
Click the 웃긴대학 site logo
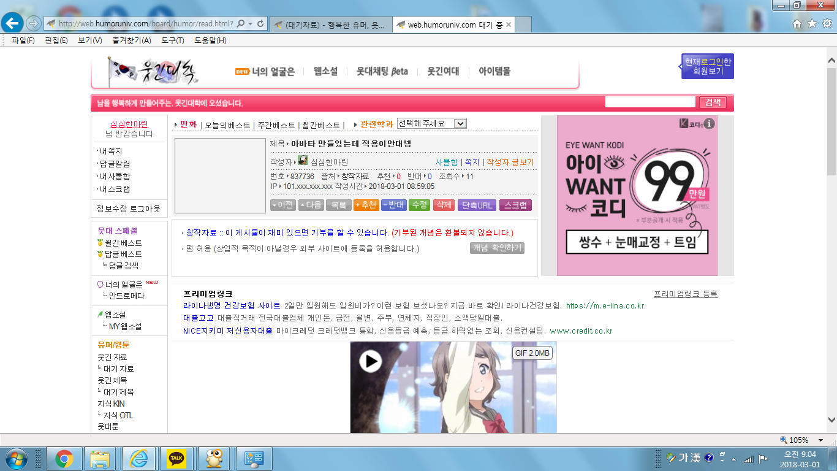point(153,72)
